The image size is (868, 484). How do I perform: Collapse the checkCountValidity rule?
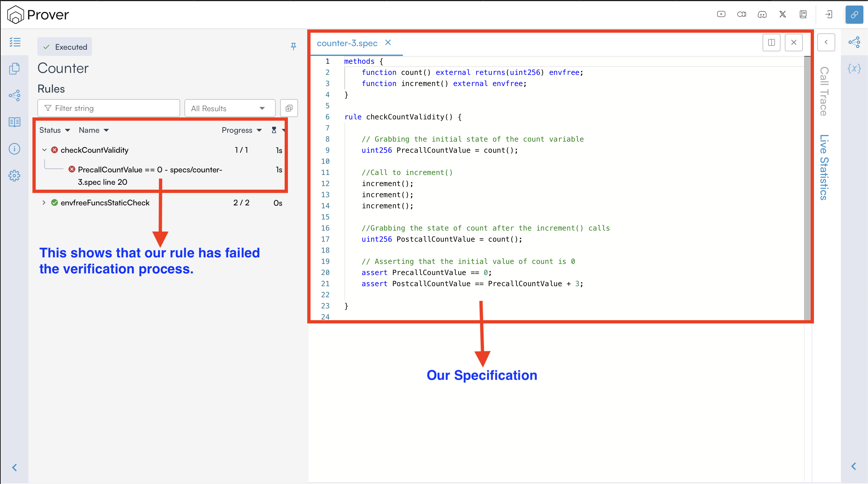[x=44, y=150]
